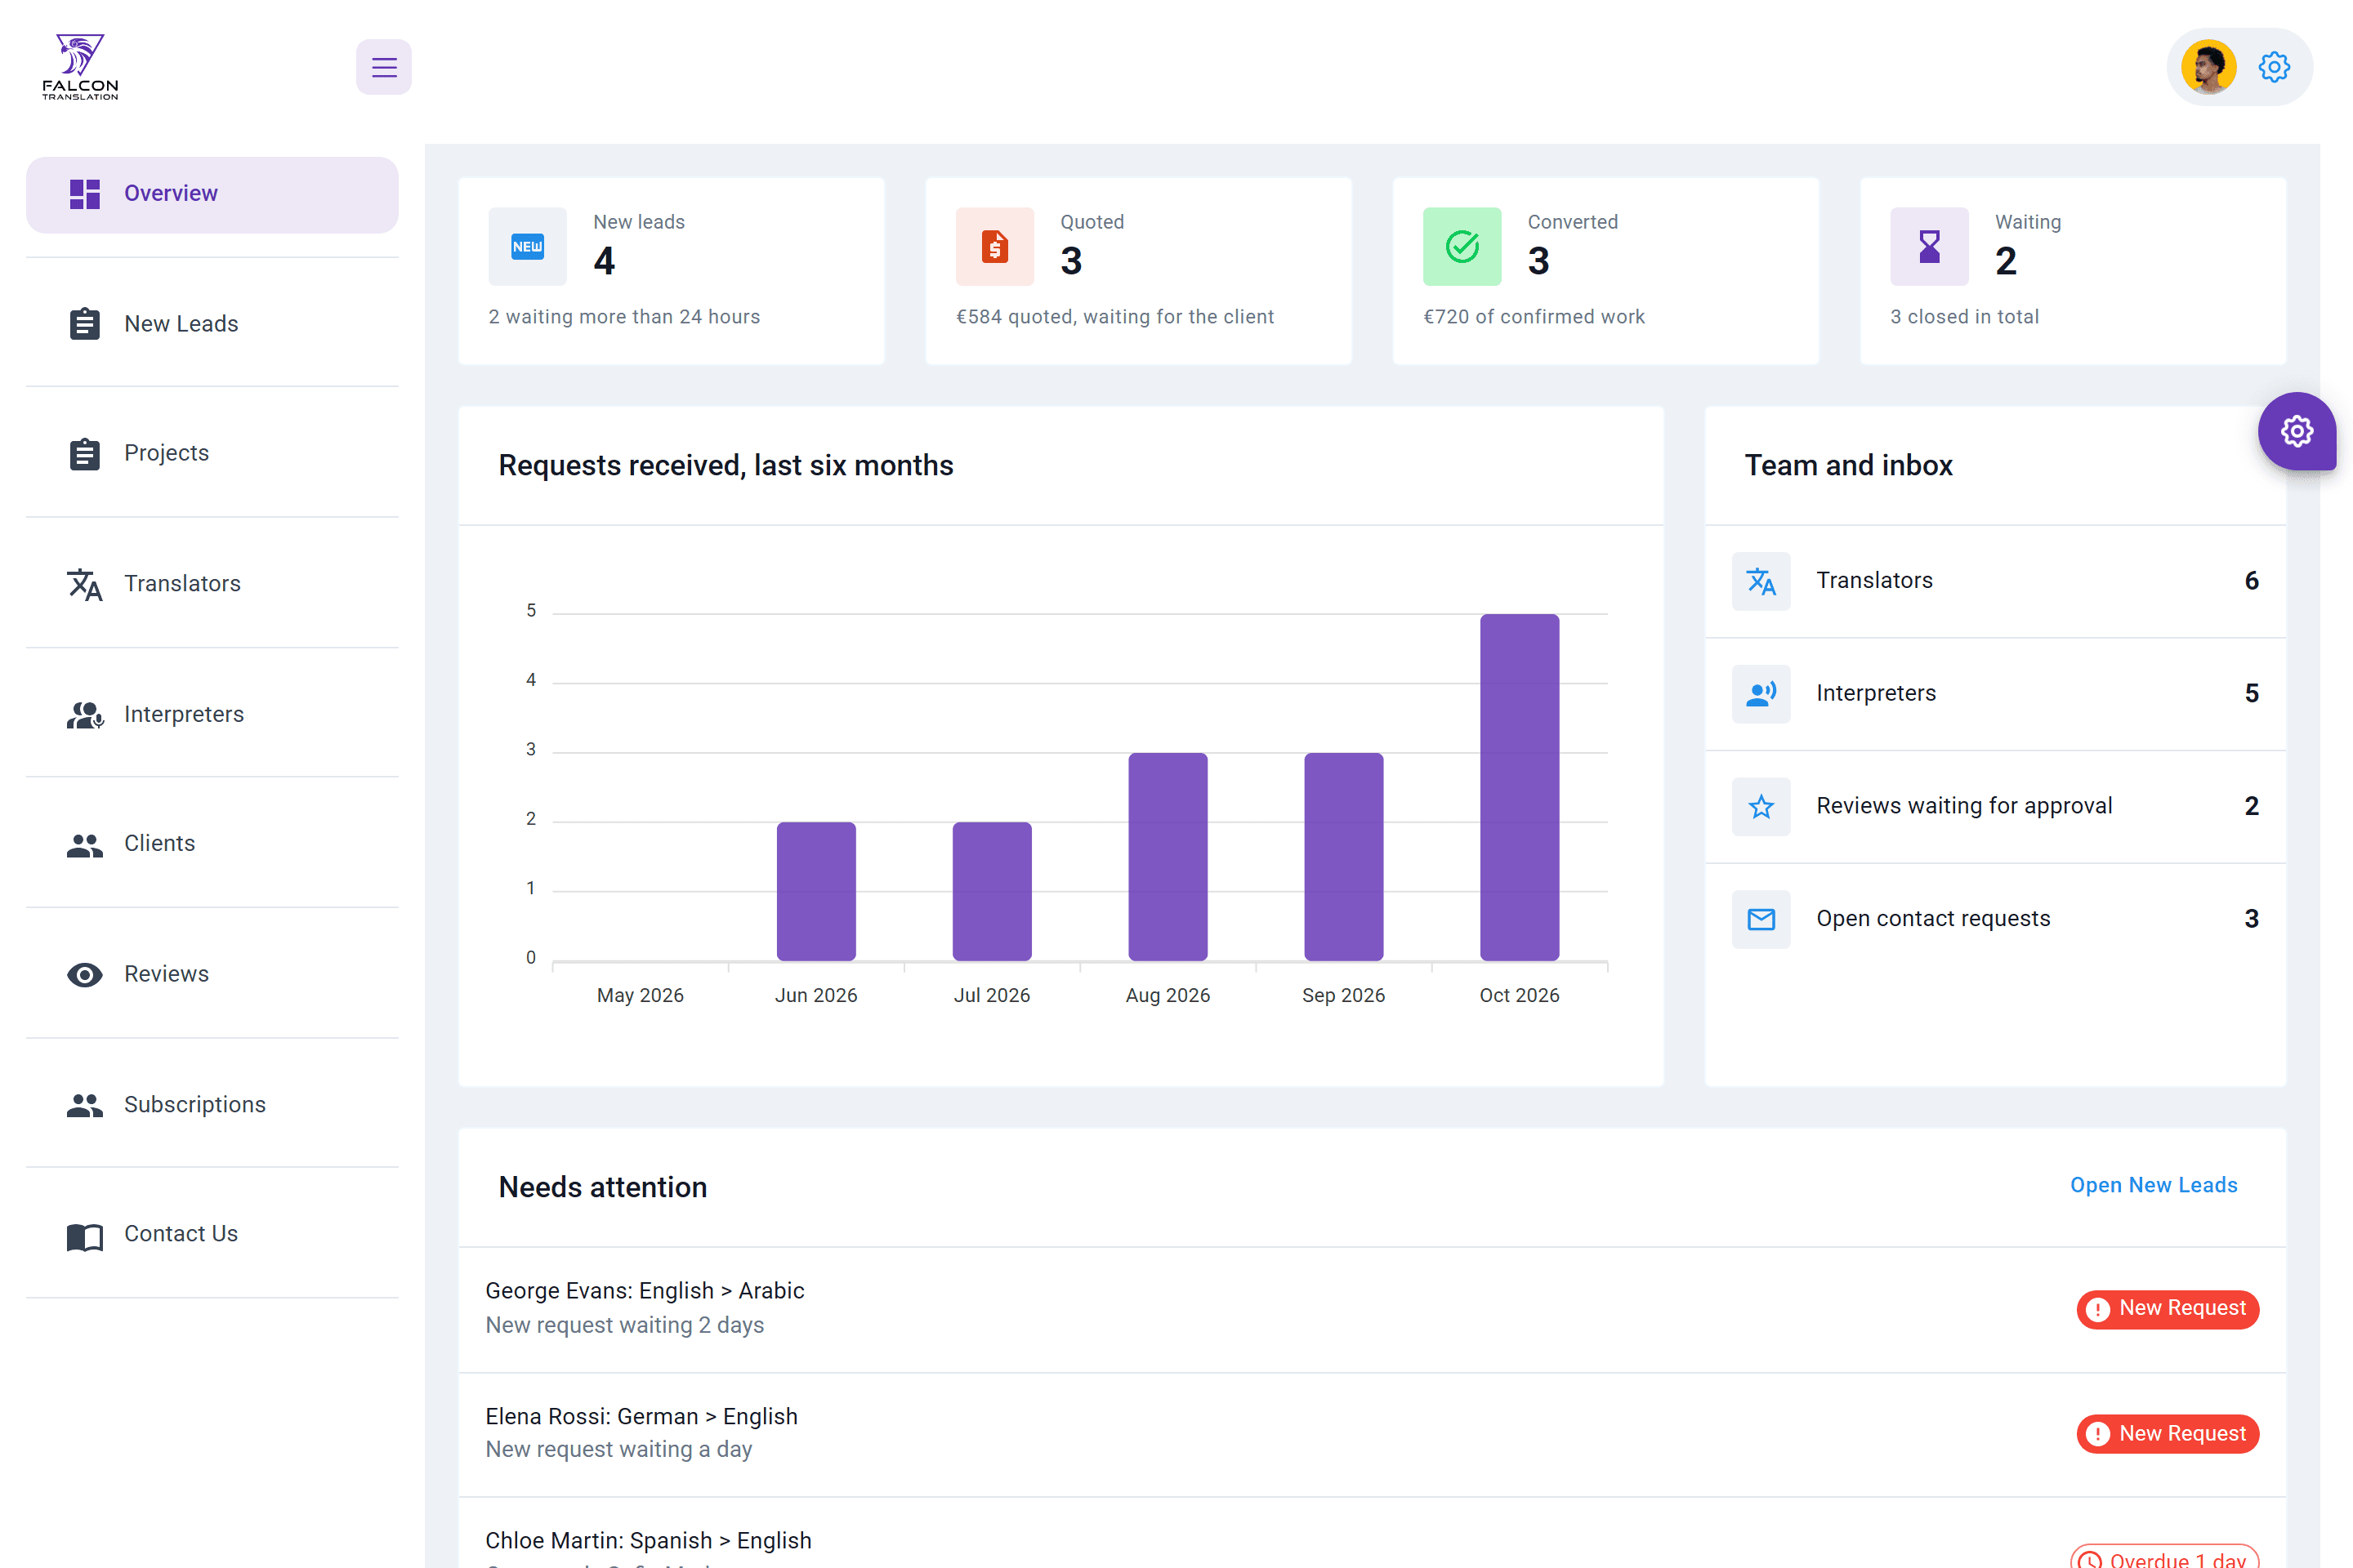Click the Sep 2026 chart bar
The image size is (2353, 1568).
[x=1343, y=857]
